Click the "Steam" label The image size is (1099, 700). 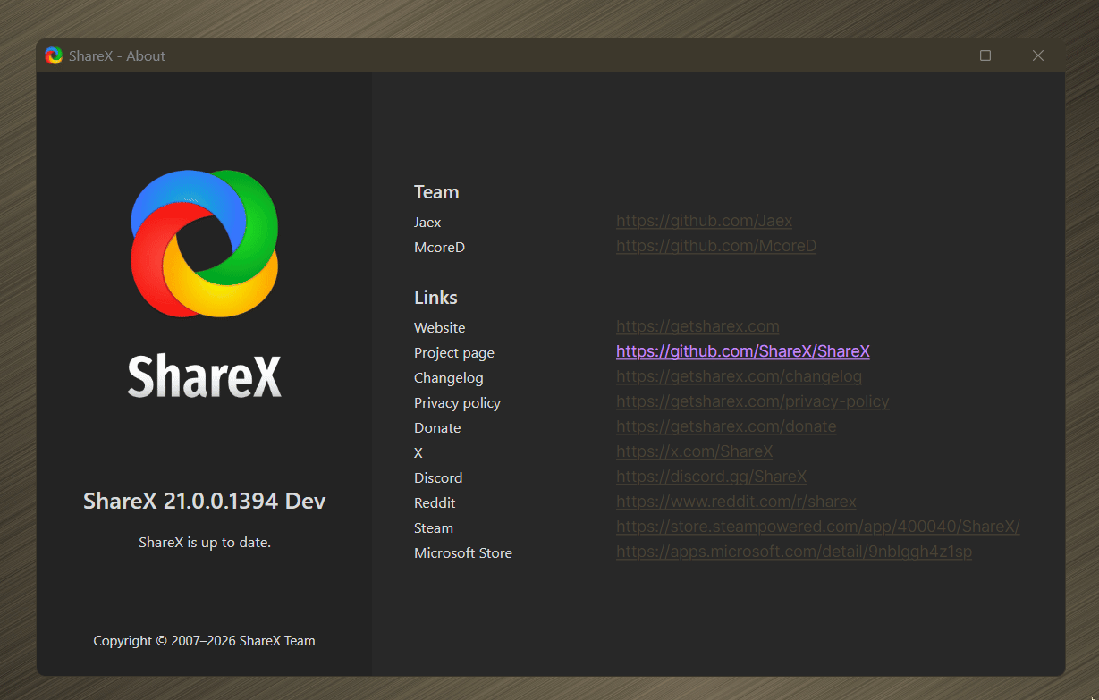[434, 527]
